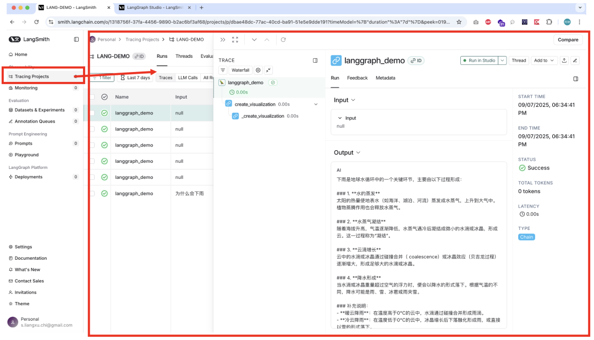Screen dimensions: 594x340
Task: Open the Last 7 days time range picker
Action: 135,78
